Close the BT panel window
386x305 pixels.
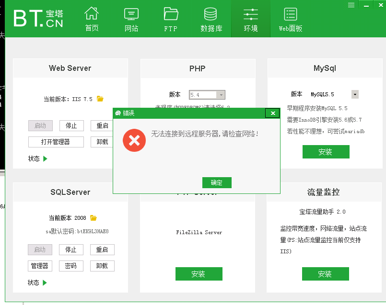[x=380, y=5]
